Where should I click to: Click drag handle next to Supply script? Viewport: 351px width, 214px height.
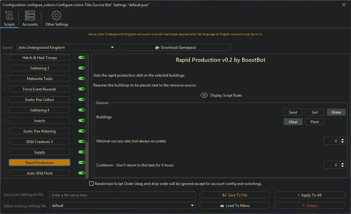[x=5, y=152]
